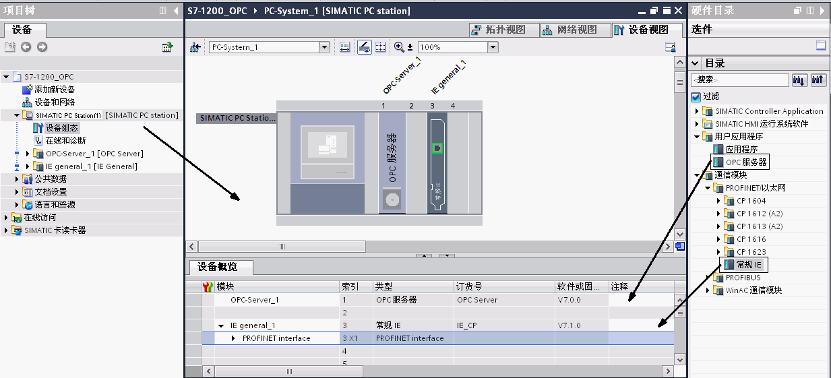The width and height of the screenshot is (831, 378).
Task: Click the show address labels toolbar icon
Action: (x=345, y=47)
